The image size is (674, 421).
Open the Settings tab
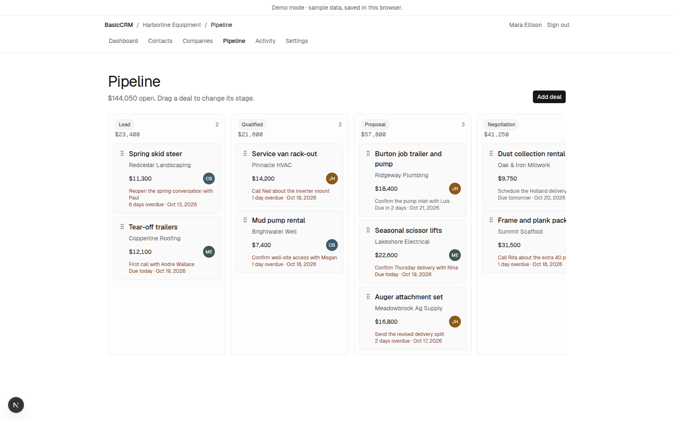point(297,41)
